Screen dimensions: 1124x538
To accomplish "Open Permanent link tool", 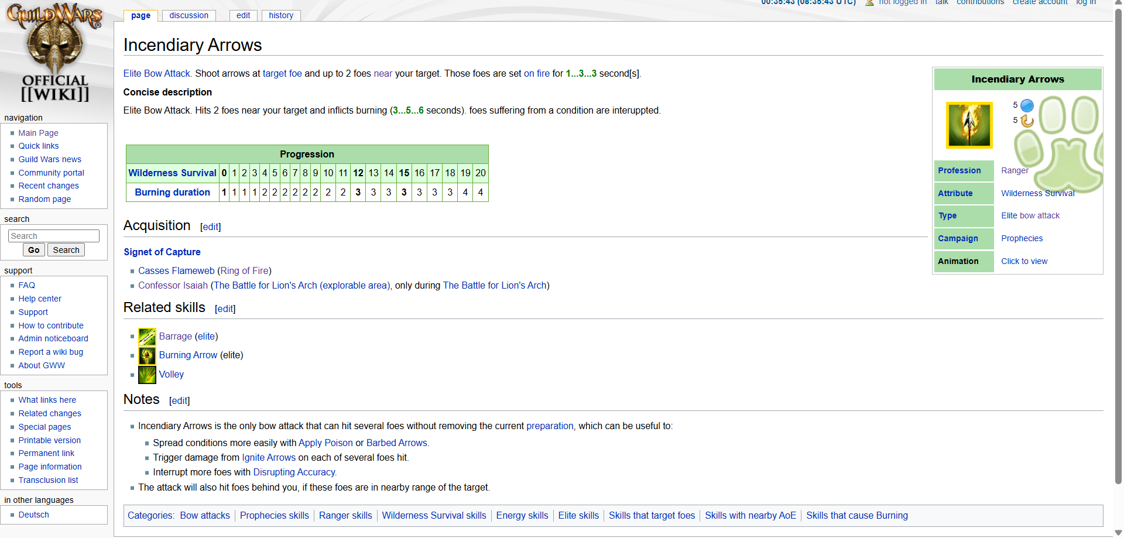I will (x=46, y=453).
